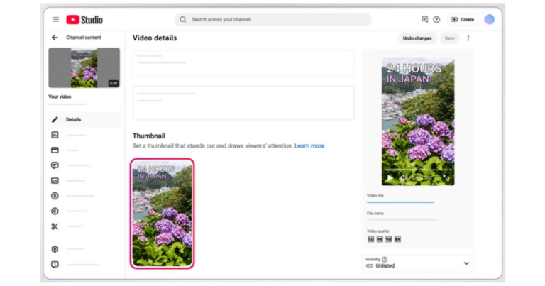The image size is (545, 286).
Task: Click the Unlisted link icon
Action: (x=370, y=266)
